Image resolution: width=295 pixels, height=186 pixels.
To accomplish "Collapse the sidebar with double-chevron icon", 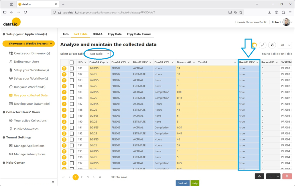I will pyautogui.click(x=53, y=182).
